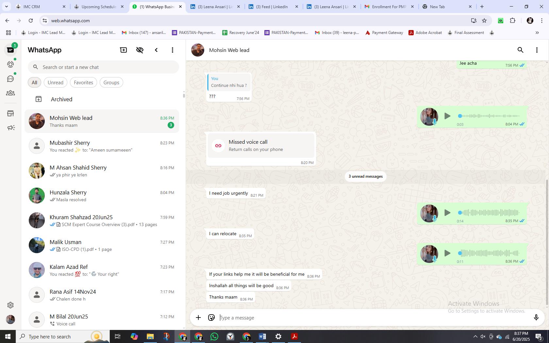Play the 0:14 voice message

pos(447,213)
